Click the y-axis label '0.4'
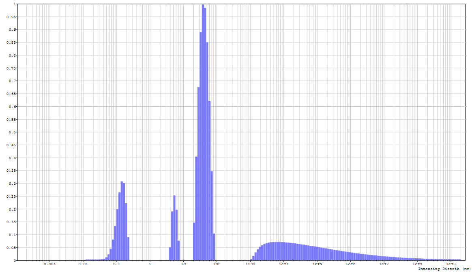The image size is (472, 272). (x=12, y=158)
